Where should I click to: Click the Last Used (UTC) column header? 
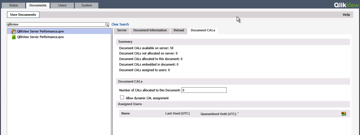(177, 114)
